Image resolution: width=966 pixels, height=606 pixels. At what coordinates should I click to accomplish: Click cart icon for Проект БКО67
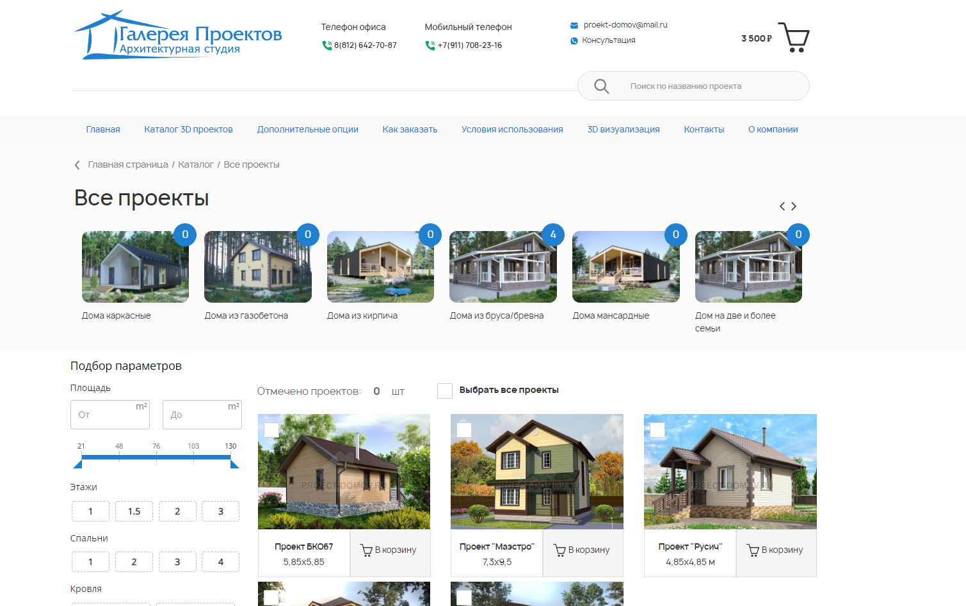(x=366, y=550)
